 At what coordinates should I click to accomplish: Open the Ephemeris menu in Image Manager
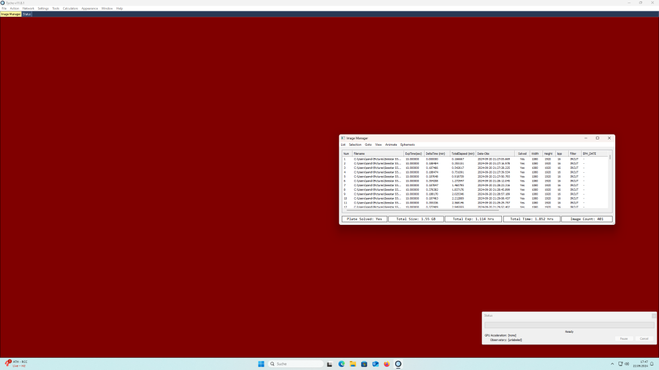(407, 145)
